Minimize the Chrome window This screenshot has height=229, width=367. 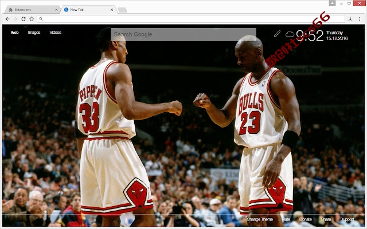(342, 3)
